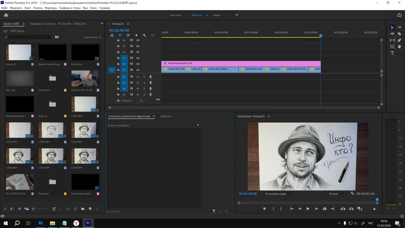Add a marker in the timeline header

(136, 35)
